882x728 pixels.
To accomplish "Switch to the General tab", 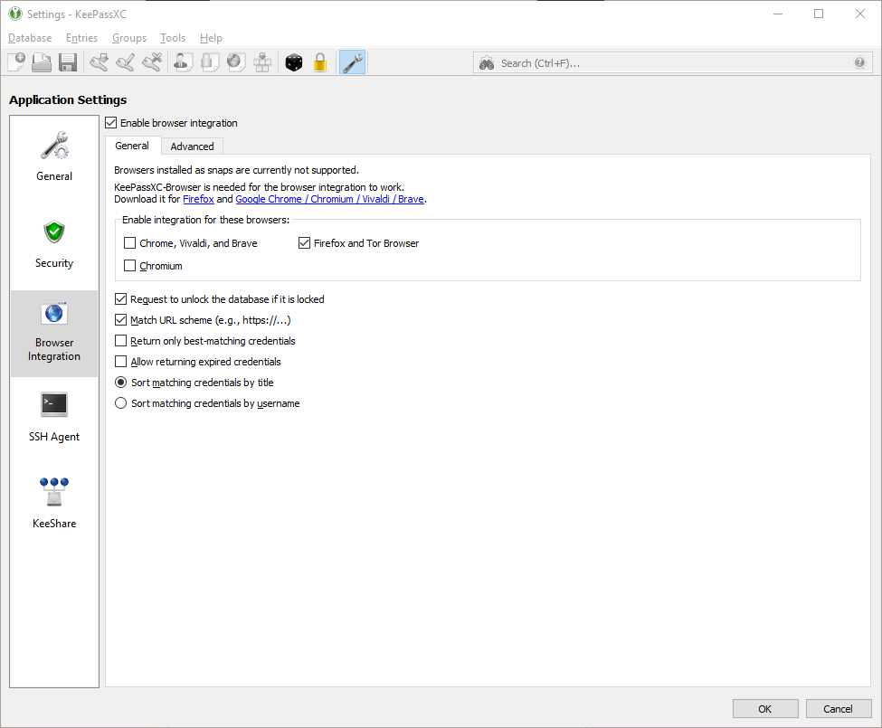I will pyautogui.click(x=132, y=146).
